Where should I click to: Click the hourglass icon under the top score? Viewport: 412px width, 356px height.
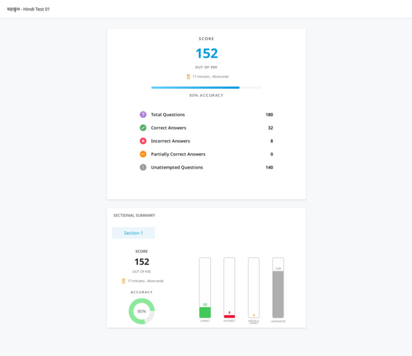[188, 77]
